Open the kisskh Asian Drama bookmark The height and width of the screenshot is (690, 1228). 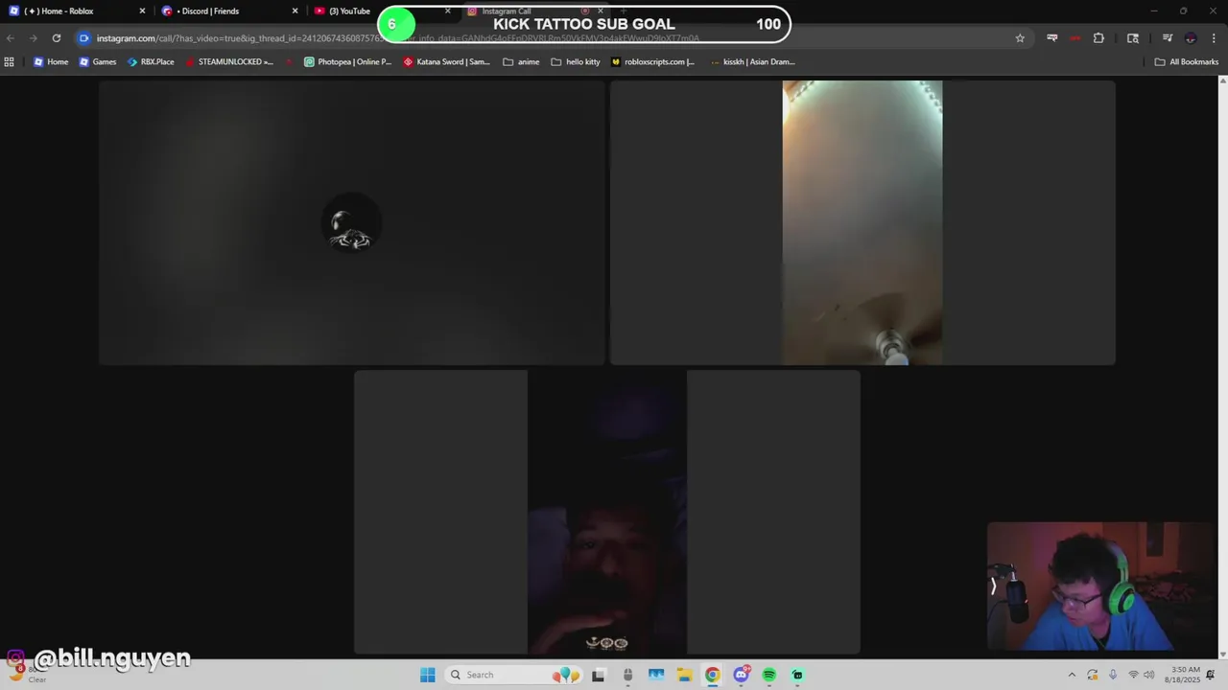coord(753,61)
